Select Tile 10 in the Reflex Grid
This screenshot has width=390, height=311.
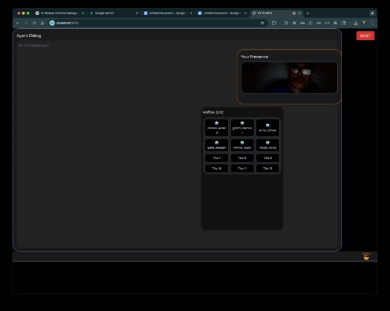[217, 168]
